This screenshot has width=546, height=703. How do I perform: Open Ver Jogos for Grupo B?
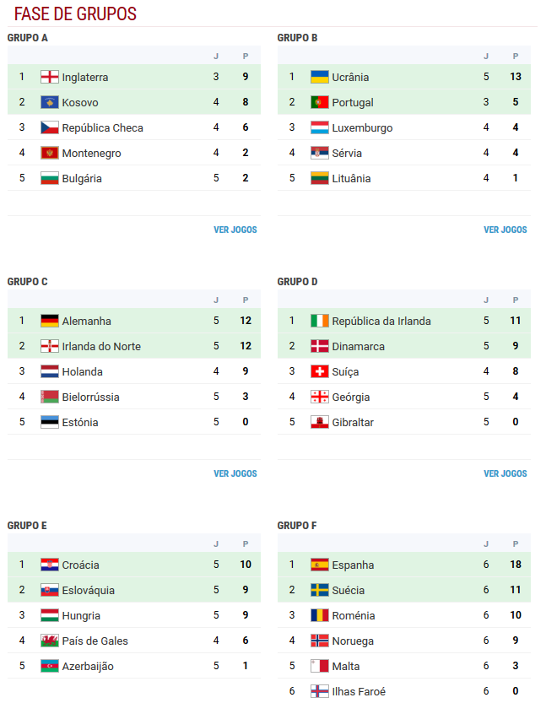[505, 230]
